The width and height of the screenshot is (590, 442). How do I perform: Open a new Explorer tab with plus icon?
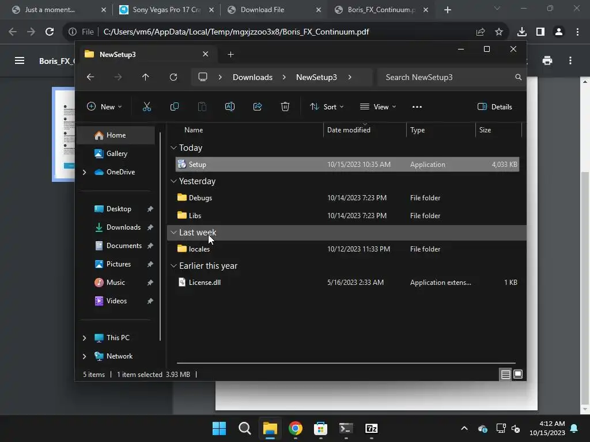[x=230, y=55]
